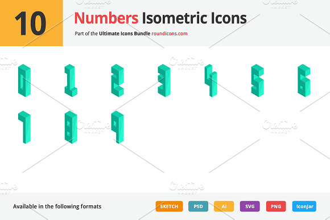330x220 pixels.
Task: Click the teal PSD format badge
Action: point(198,206)
